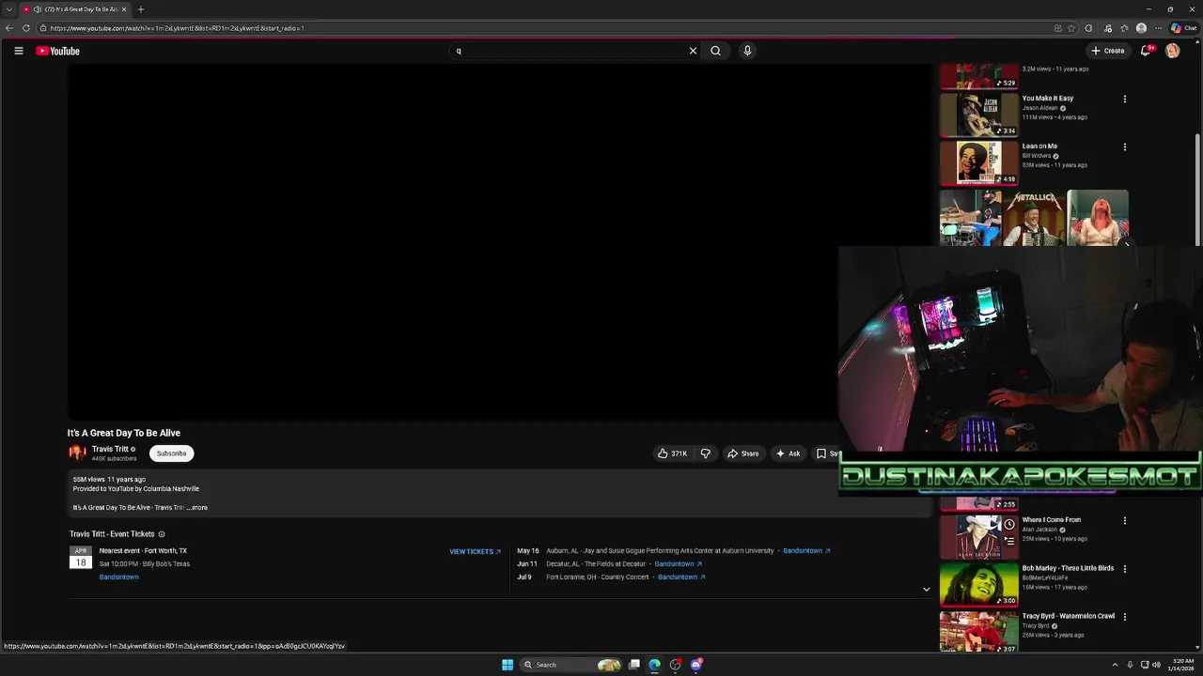Show hidden system tray icons
This screenshot has height=676, width=1203.
click(x=1115, y=665)
